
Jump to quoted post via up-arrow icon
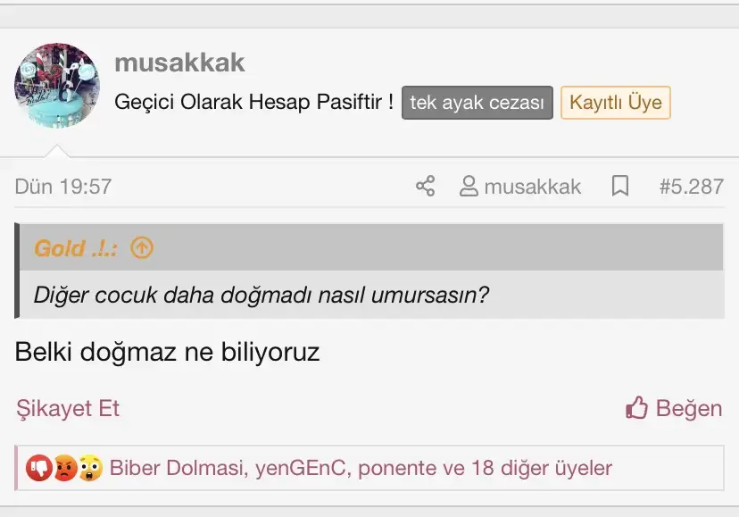[142, 248]
